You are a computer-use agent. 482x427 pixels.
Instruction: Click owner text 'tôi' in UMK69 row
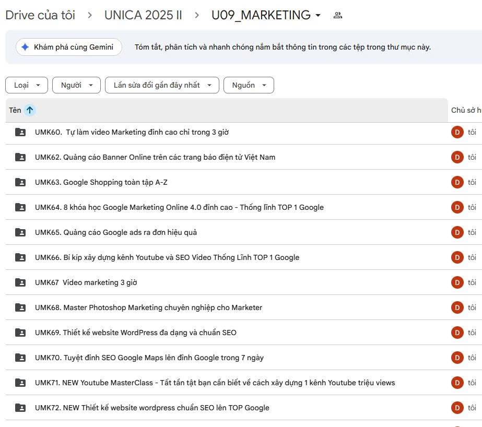(472, 333)
